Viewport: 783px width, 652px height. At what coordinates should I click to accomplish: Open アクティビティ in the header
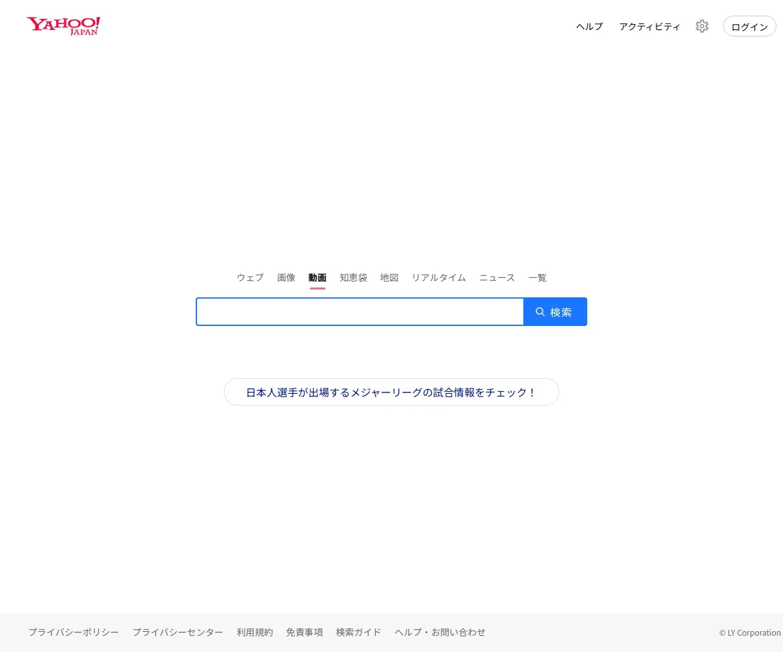[649, 27]
